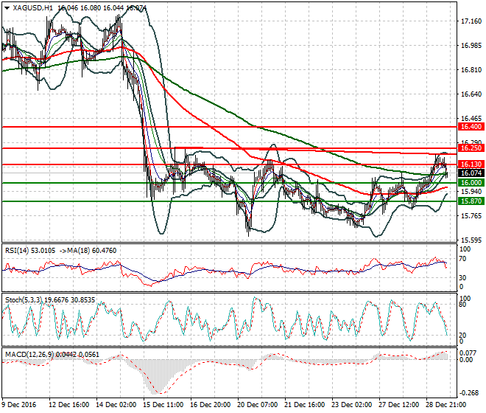Click the 15.595 price scale value
Screen dimensions: 486x413
point(471,240)
